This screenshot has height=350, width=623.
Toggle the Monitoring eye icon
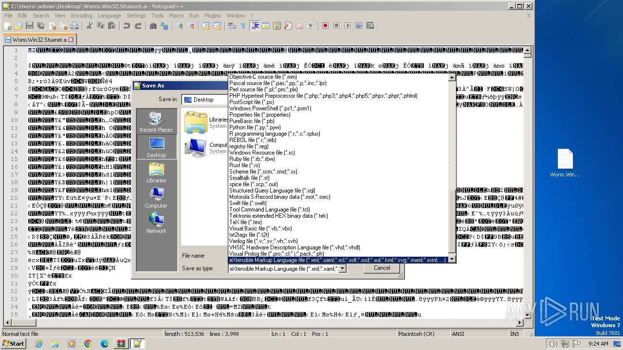pyautogui.click(x=311, y=26)
